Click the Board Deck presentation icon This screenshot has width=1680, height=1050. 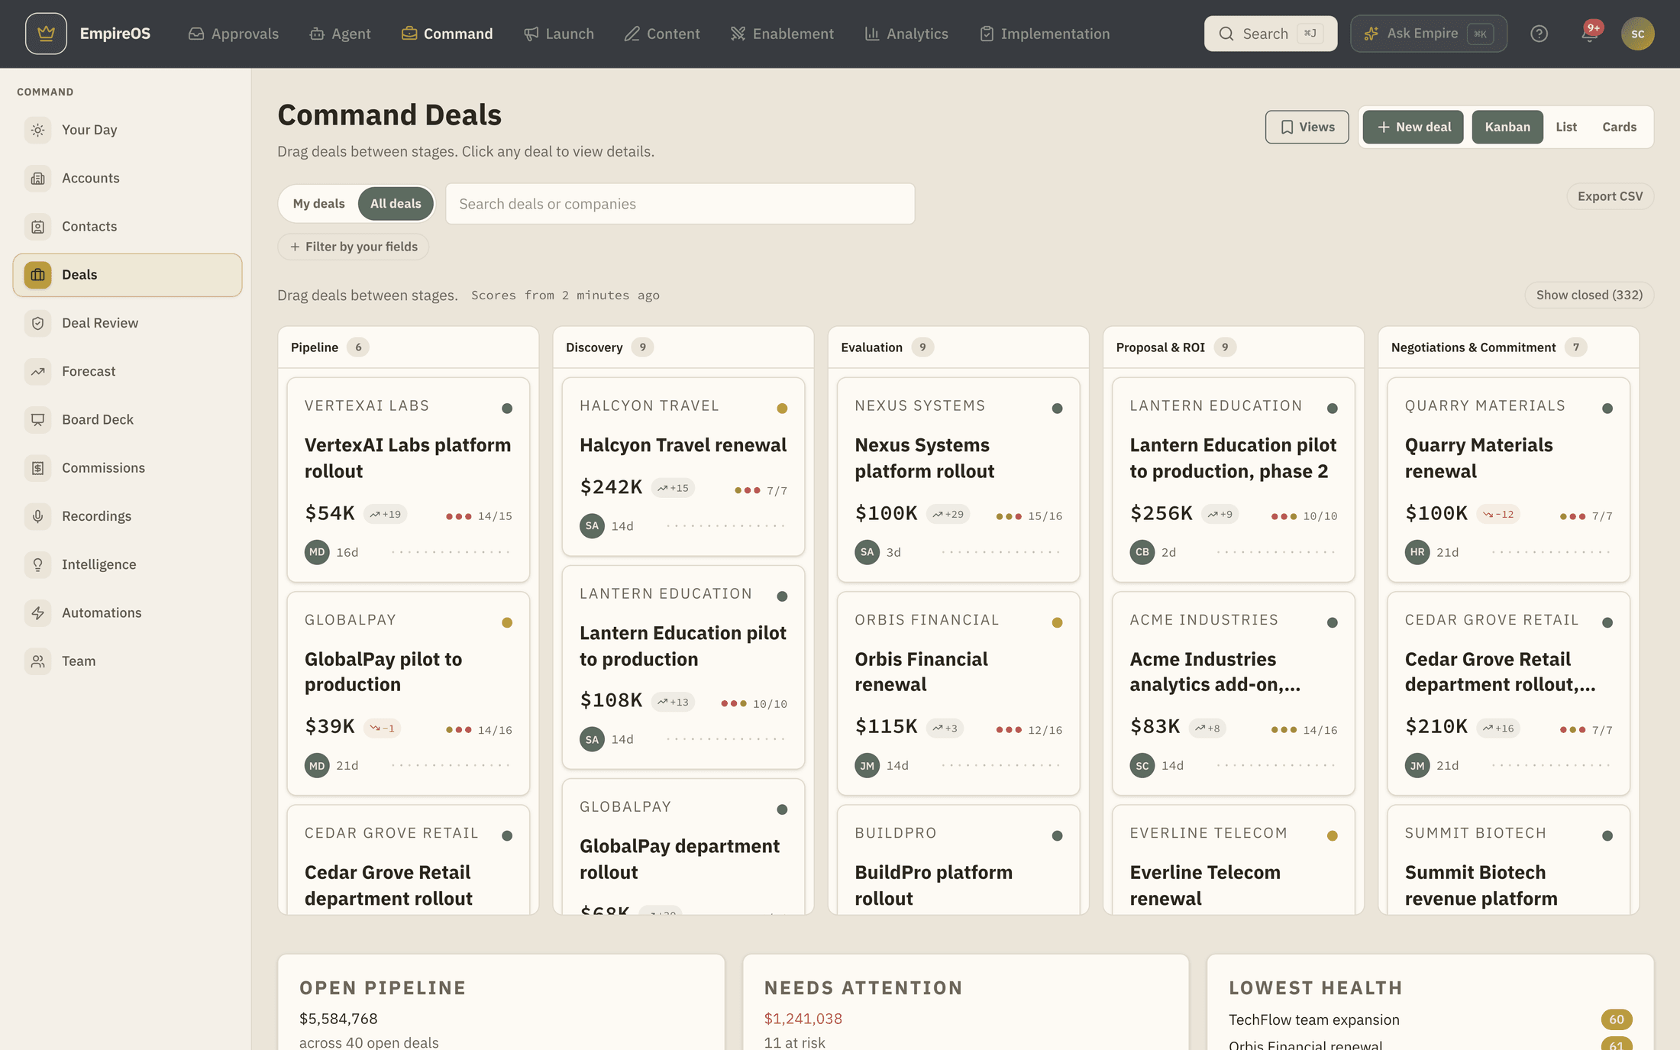point(37,419)
